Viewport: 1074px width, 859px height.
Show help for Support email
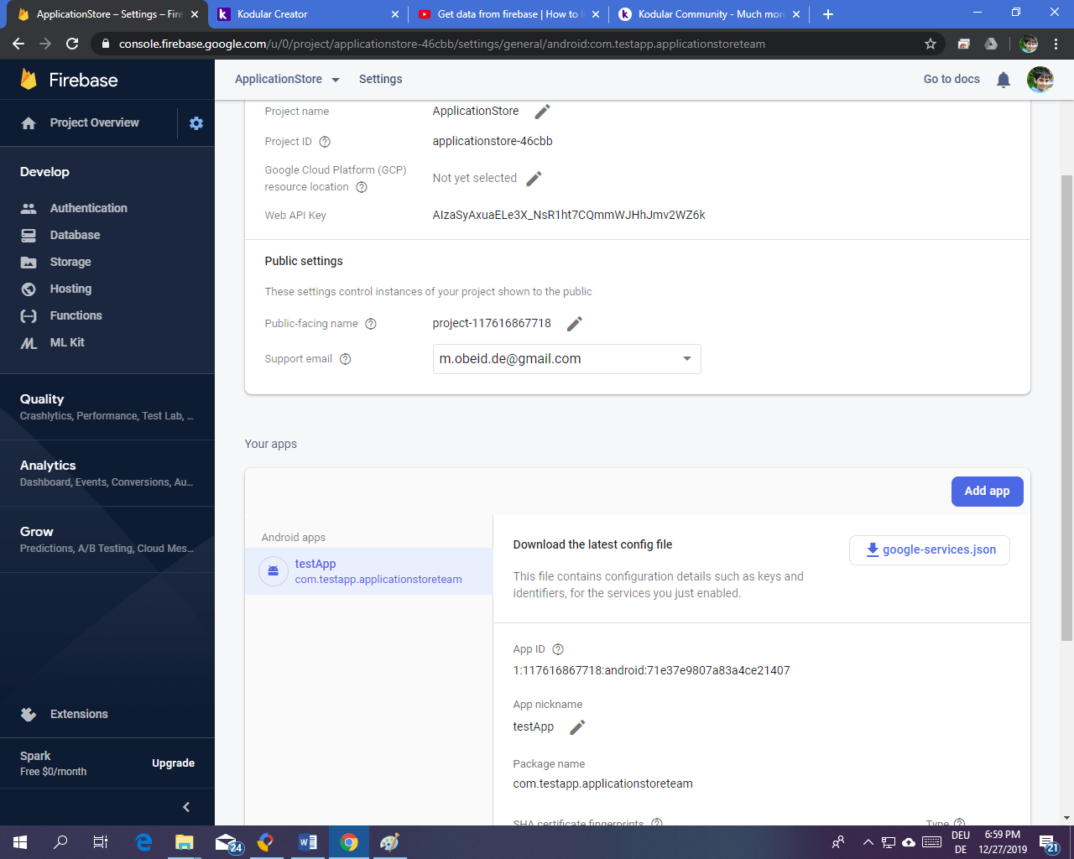pos(345,359)
